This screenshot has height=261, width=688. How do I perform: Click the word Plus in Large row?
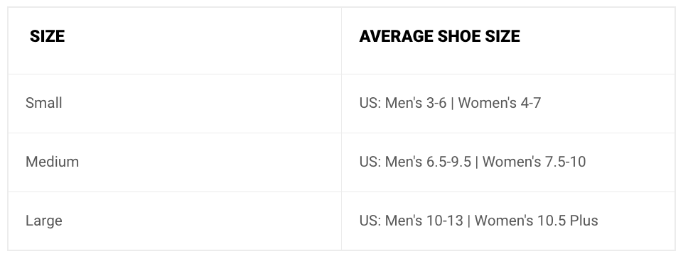click(584, 221)
